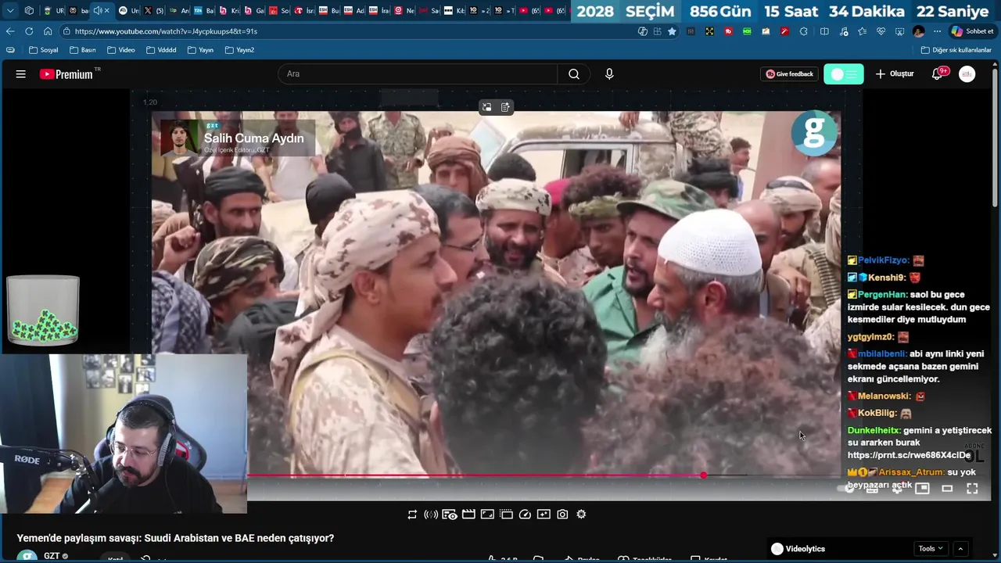This screenshot has height=563, width=1001.
Task: Close the muted active browser tab
Action: [x=107, y=10]
